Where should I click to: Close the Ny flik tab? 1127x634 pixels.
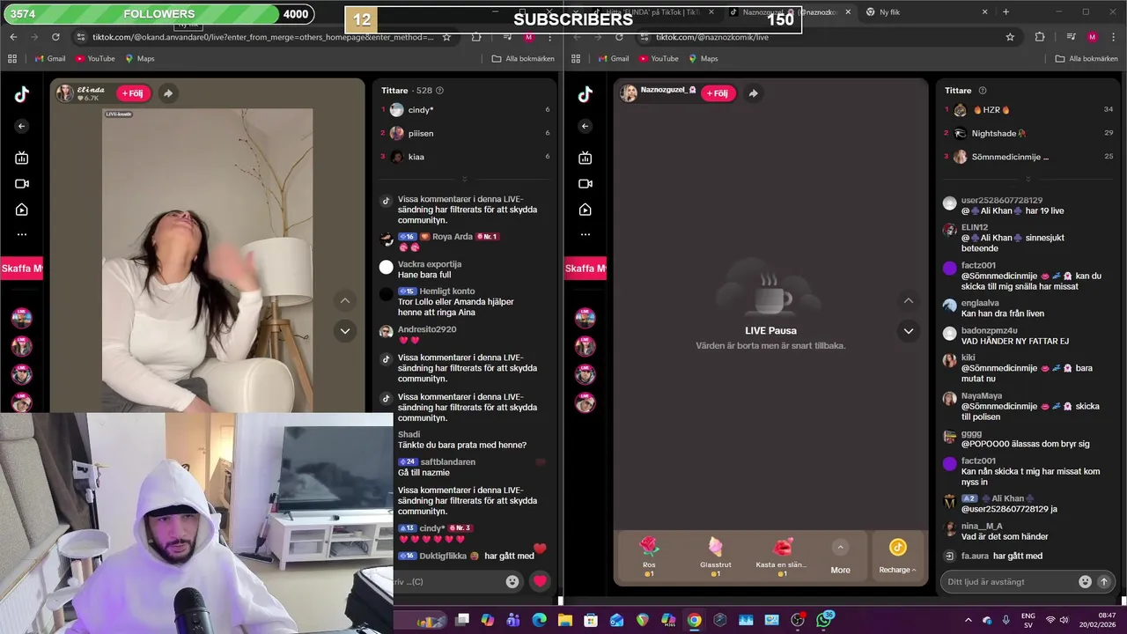(984, 12)
